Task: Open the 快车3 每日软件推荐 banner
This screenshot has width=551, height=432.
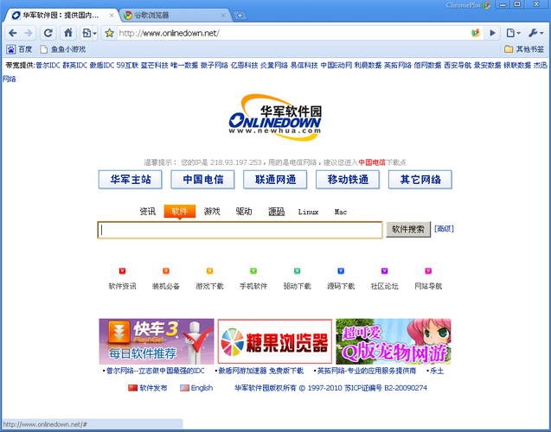Action: pos(157,341)
